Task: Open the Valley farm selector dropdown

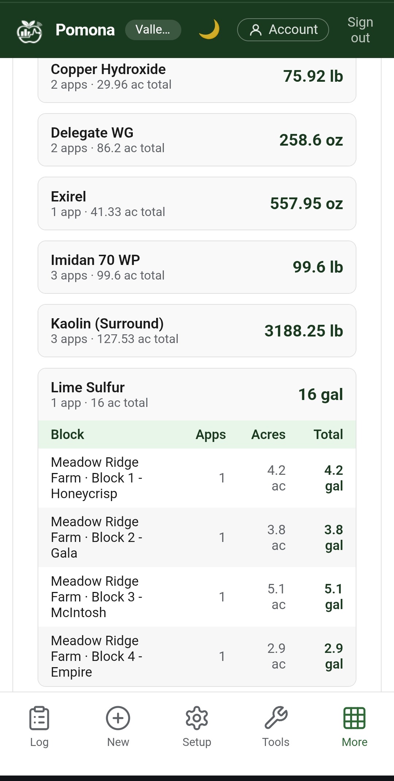Action: pos(153,30)
